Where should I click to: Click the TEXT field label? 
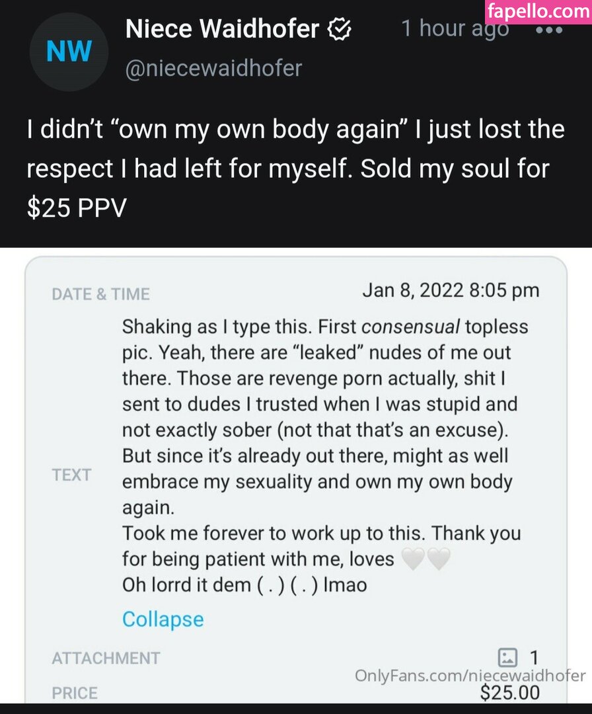pyautogui.click(x=71, y=475)
